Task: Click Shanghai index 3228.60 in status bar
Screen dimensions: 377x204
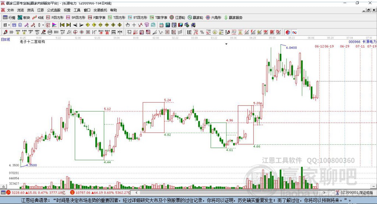Action: pyautogui.click(x=18, y=193)
